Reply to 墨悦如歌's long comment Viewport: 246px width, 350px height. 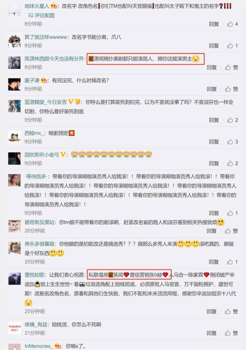(212, 311)
